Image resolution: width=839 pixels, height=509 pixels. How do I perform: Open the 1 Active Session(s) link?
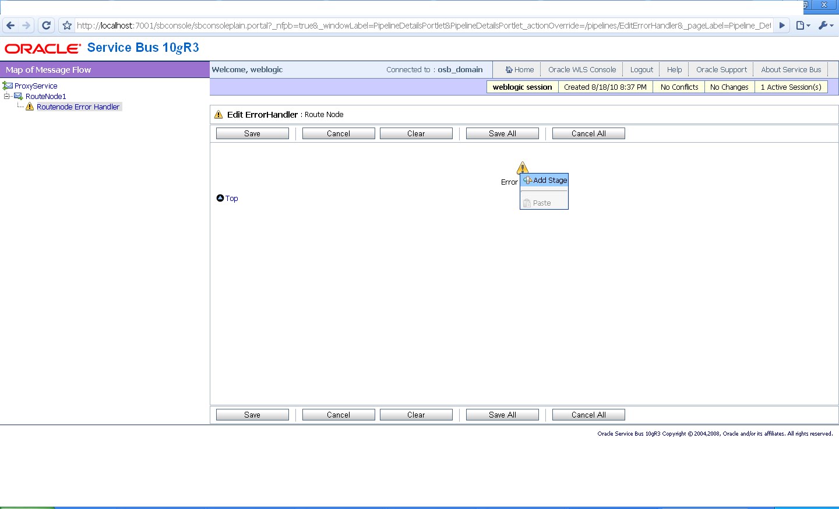791,87
